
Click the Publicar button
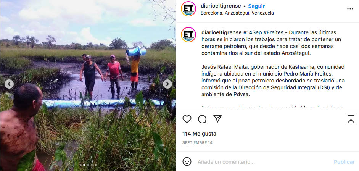(x=344, y=162)
